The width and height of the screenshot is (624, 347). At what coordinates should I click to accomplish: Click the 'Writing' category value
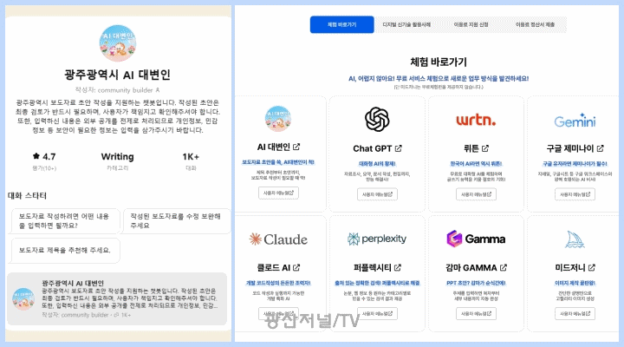coord(117,156)
